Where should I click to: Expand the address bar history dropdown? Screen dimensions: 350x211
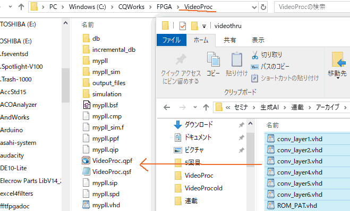click(254, 7)
